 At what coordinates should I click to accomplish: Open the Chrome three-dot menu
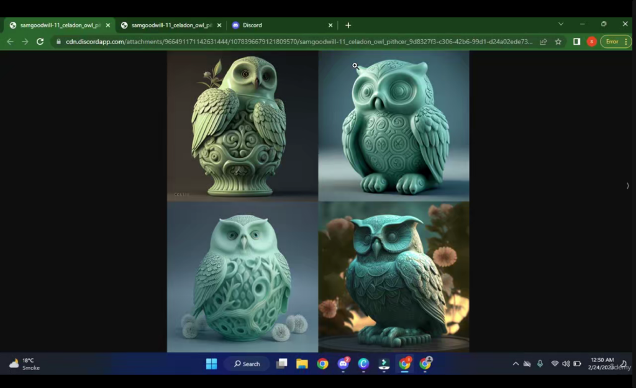(626, 42)
